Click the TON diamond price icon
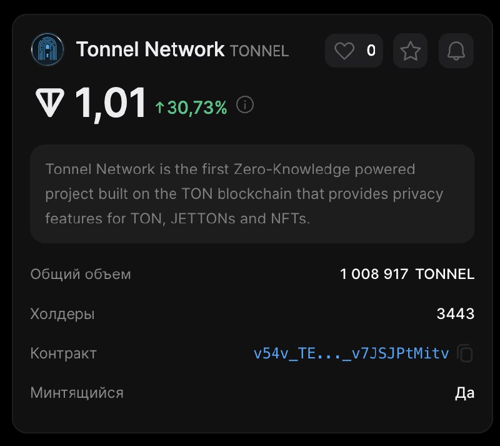This screenshot has width=500, height=446. [50, 103]
